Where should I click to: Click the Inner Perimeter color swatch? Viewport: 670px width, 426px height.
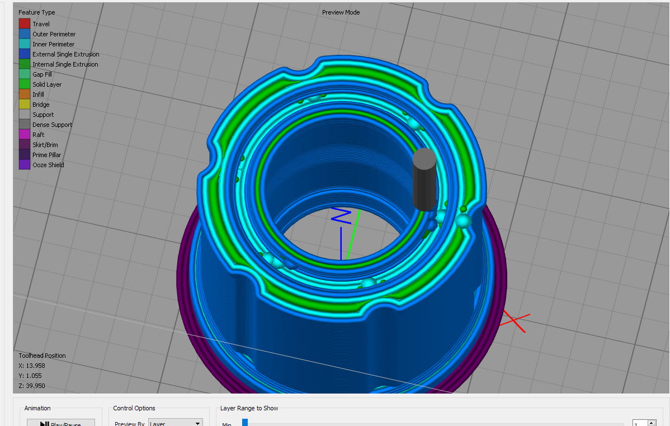coord(25,44)
